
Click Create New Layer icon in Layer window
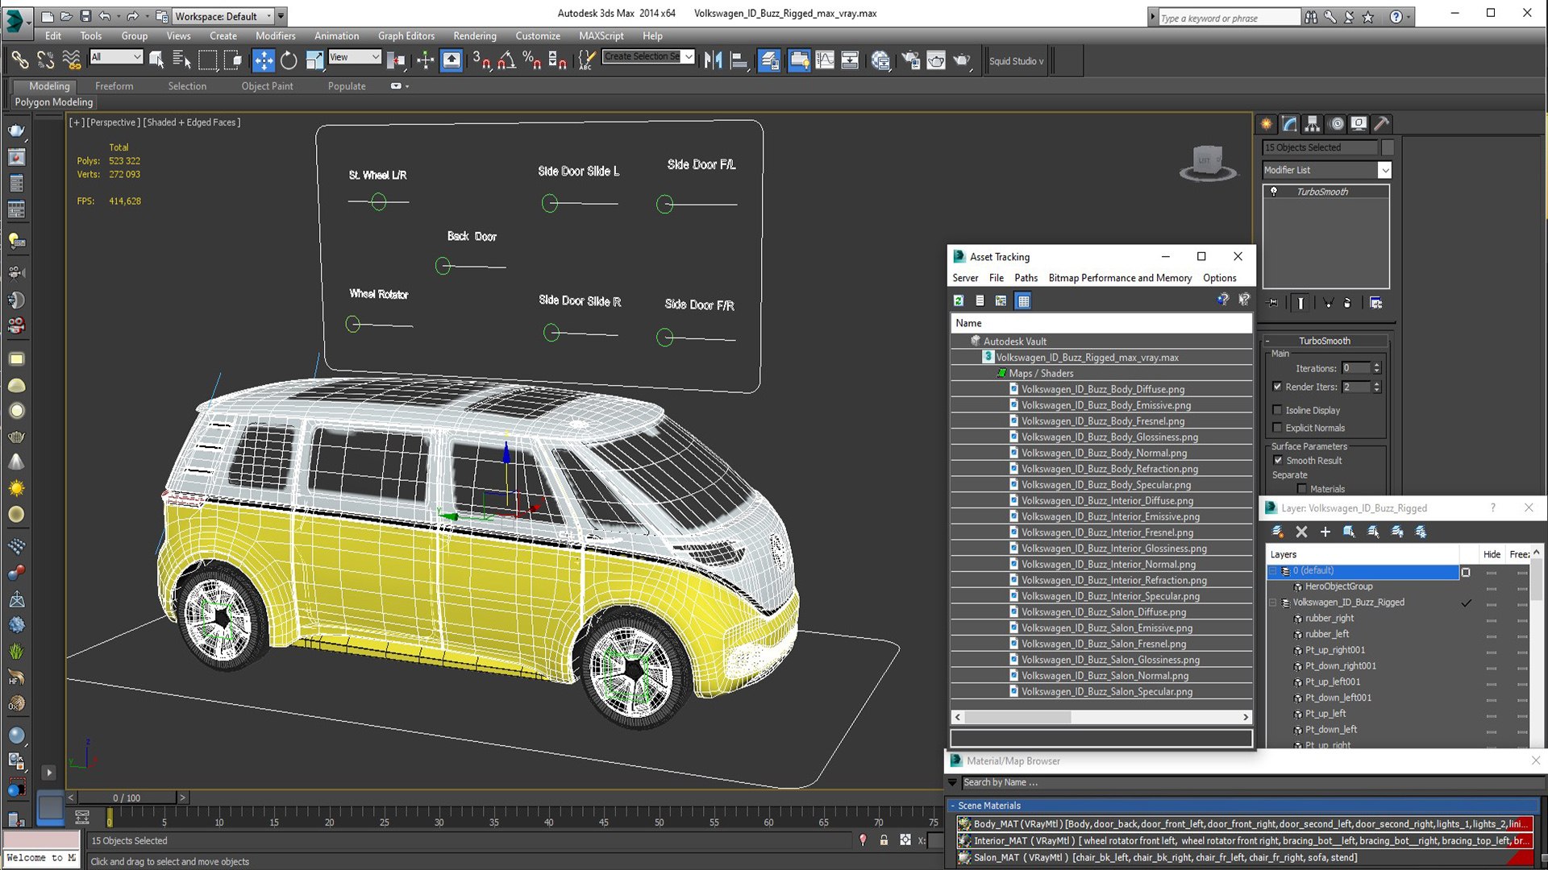[x=1277, y=532]
